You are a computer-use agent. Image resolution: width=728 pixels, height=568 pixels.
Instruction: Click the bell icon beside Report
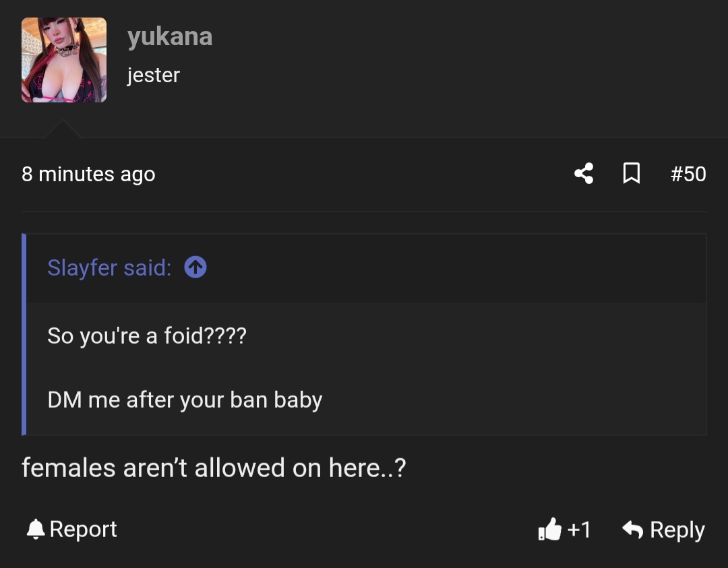click(35, 530)
